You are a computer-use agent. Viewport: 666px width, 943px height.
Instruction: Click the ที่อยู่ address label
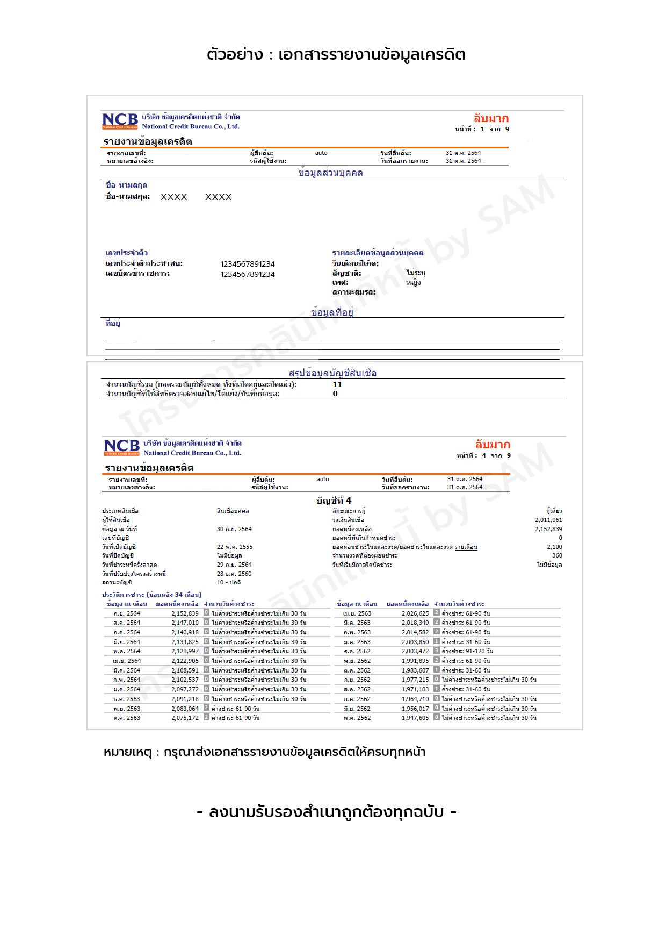click(113, 323)
